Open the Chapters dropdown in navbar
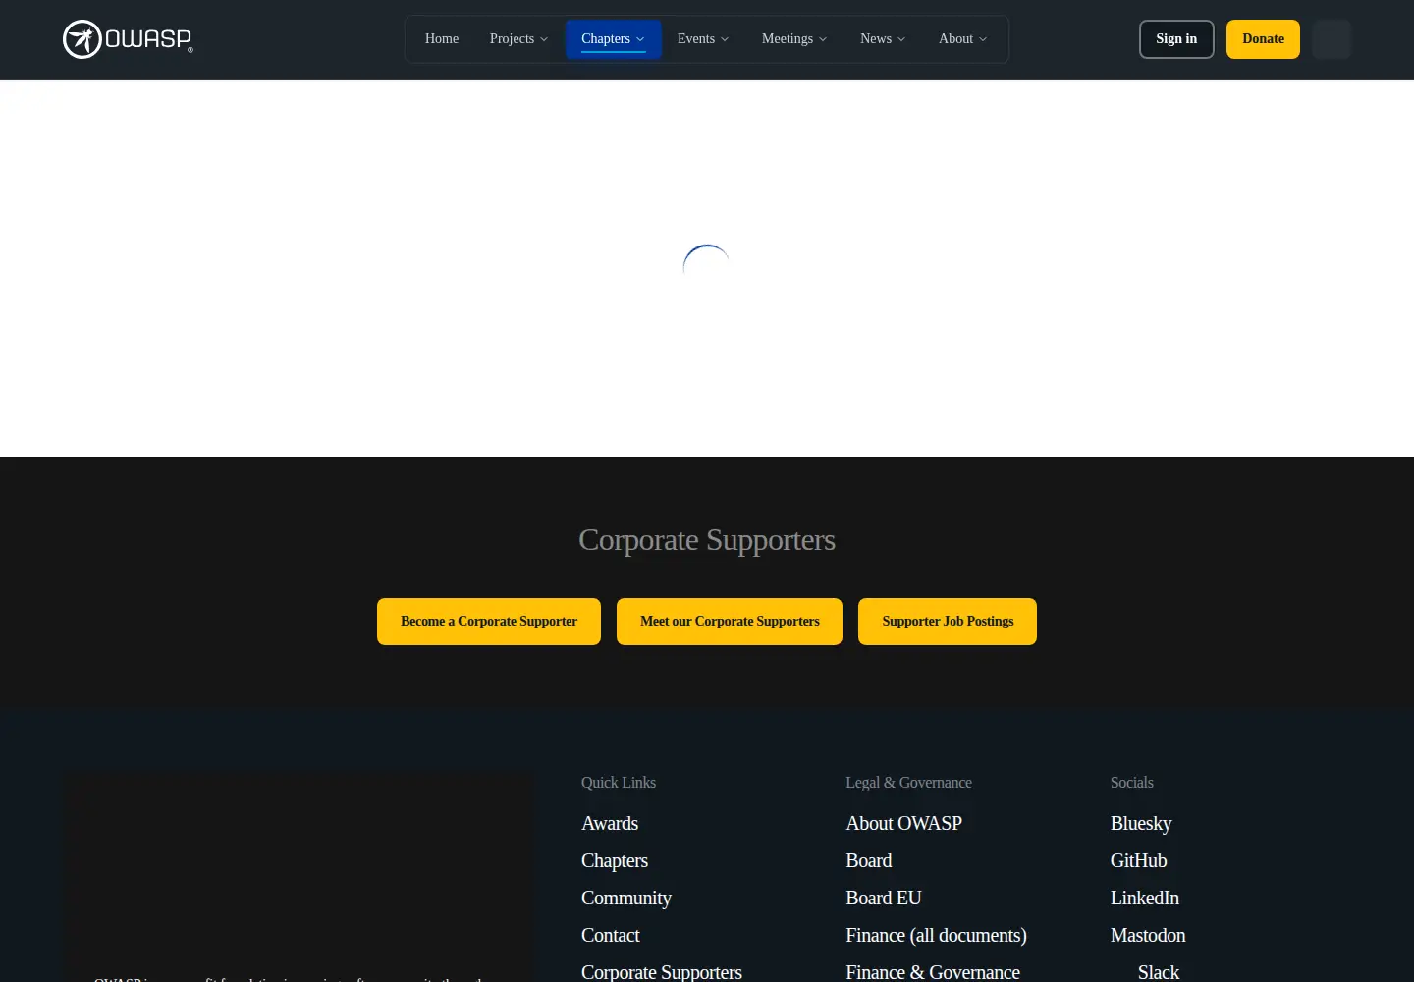The image size is (1414, 982). click(613, 39)
